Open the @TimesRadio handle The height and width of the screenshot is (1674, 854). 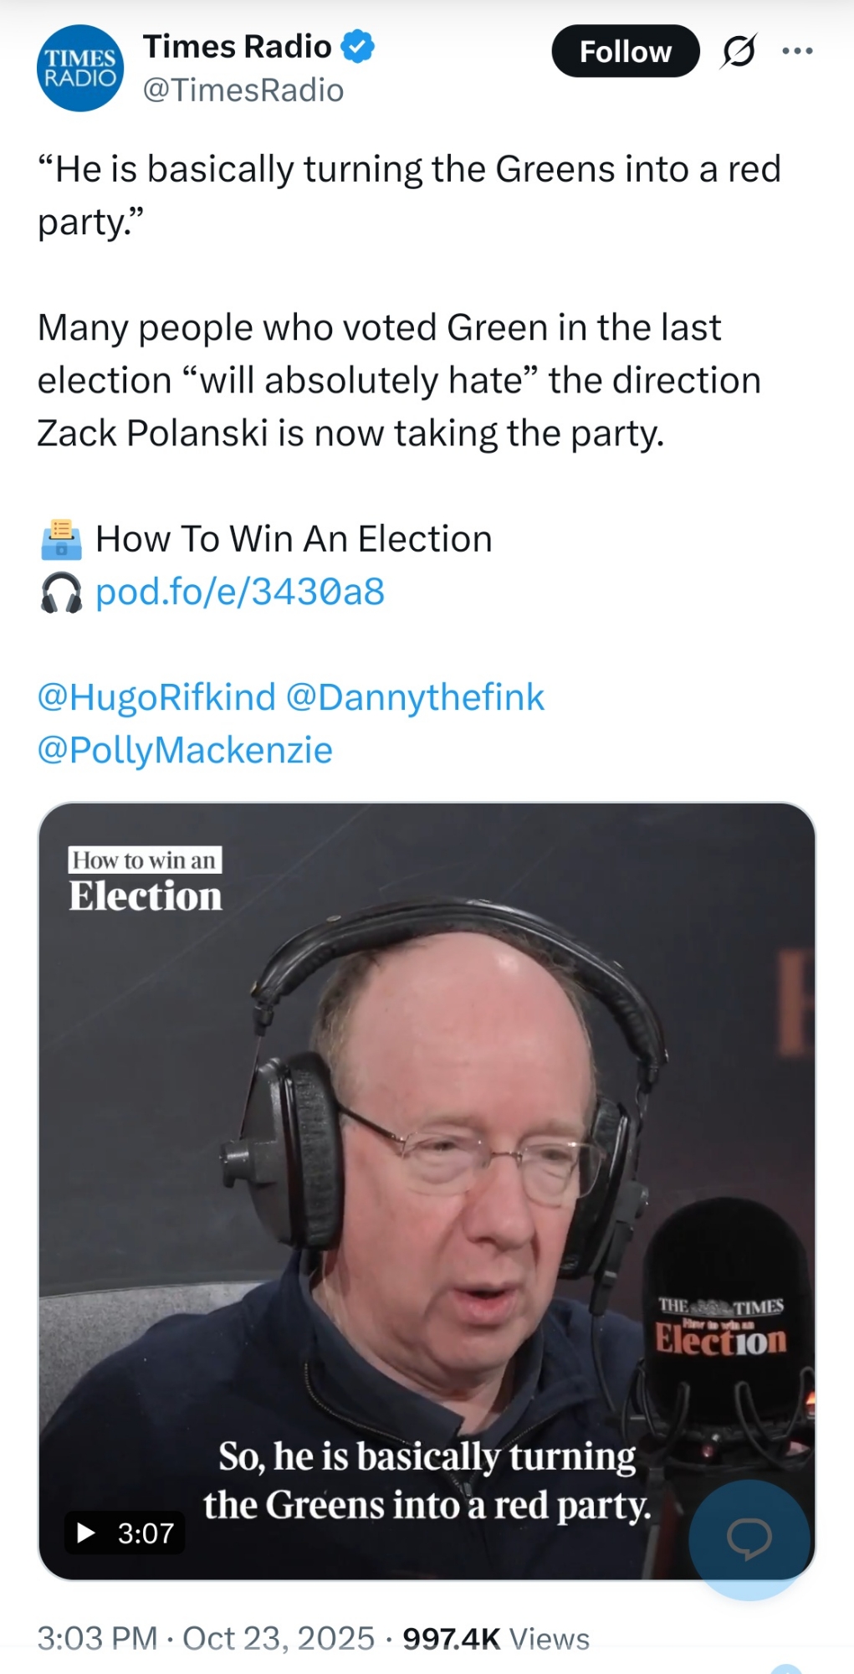[243, 90]
